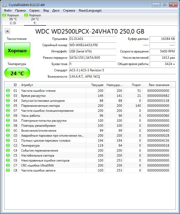Click status icon for attribute 01 read error rate

(8, 91)
